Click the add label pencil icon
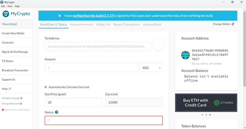Image resolution: width=246 pixels, height=129 pixels. [211, 64]
